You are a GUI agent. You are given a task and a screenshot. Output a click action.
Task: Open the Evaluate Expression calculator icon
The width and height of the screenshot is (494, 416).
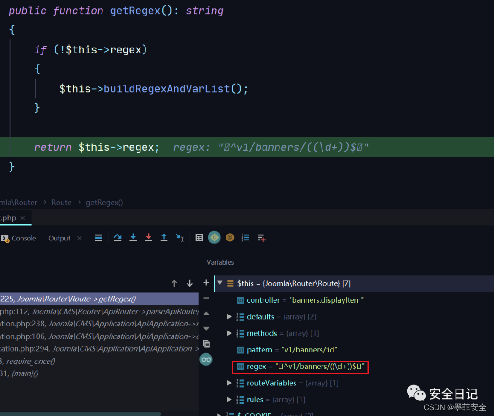point(199,238)
